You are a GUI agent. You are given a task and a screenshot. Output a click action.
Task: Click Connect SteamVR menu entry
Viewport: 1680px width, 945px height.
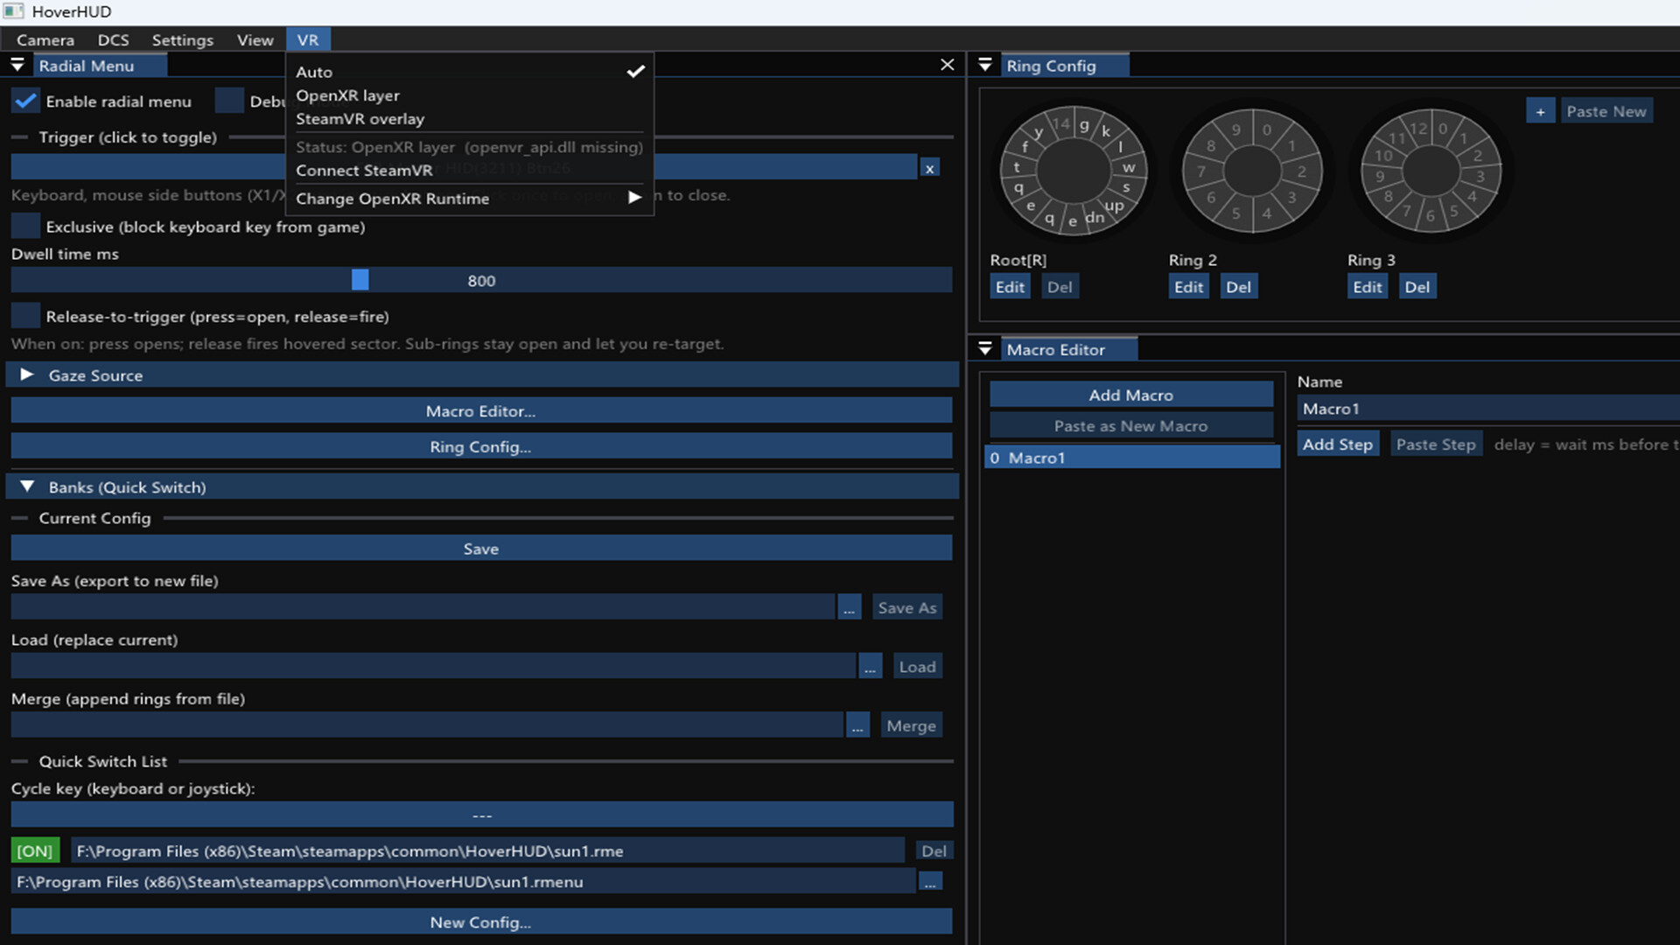pos(470,170)
